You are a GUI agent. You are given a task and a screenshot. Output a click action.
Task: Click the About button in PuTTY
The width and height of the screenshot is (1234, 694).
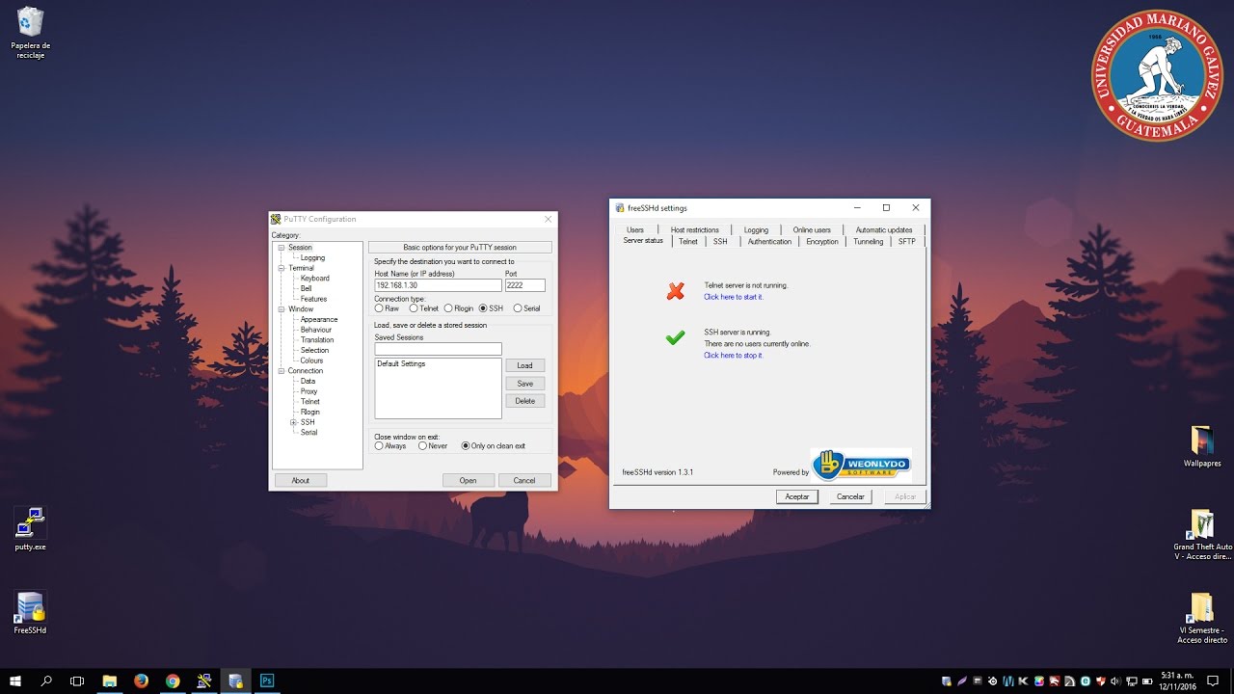coord(301,480)
